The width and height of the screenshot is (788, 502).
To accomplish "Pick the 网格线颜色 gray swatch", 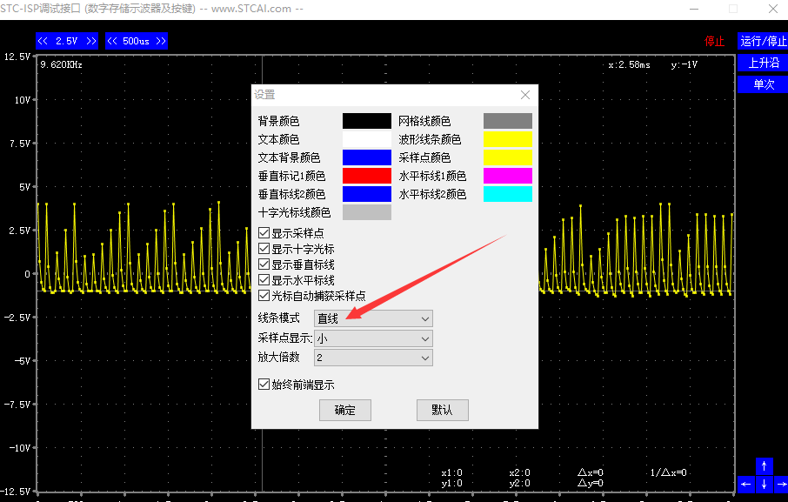I will [x=508, y=121].
